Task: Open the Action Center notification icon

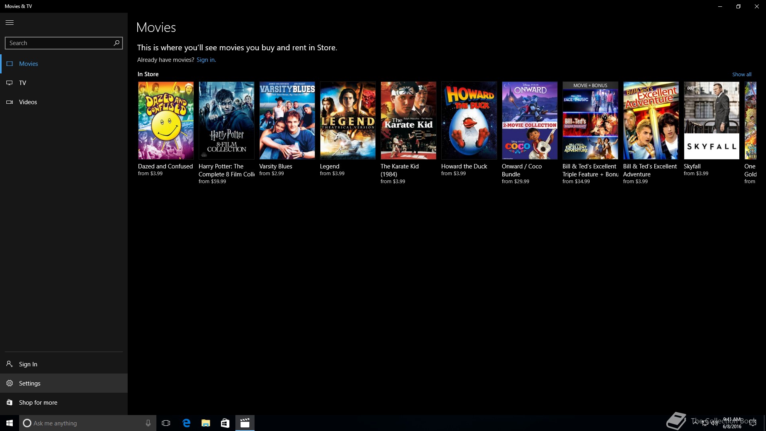Action: [x=753, y=423]
